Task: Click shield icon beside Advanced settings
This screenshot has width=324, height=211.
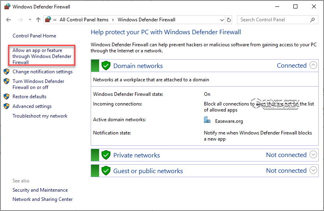Action: click(x=6, y=106)
